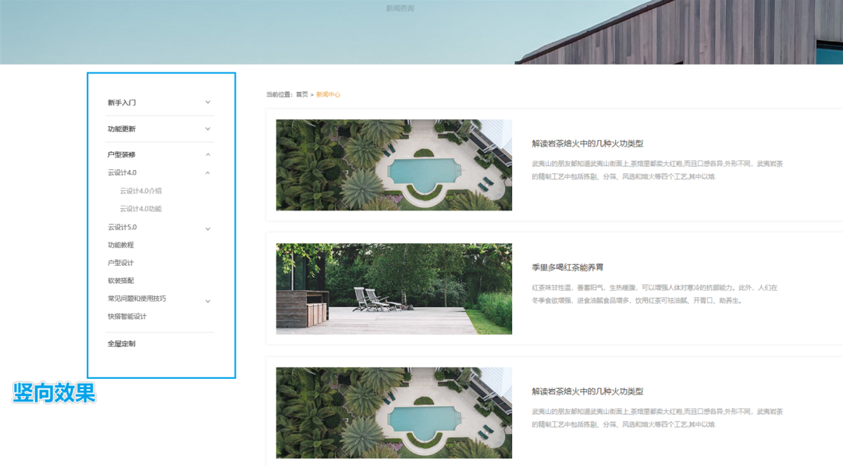Open the 云设计4.0功能 submenu item
This screenshot has height=467, width=843.
coord(140,209)
